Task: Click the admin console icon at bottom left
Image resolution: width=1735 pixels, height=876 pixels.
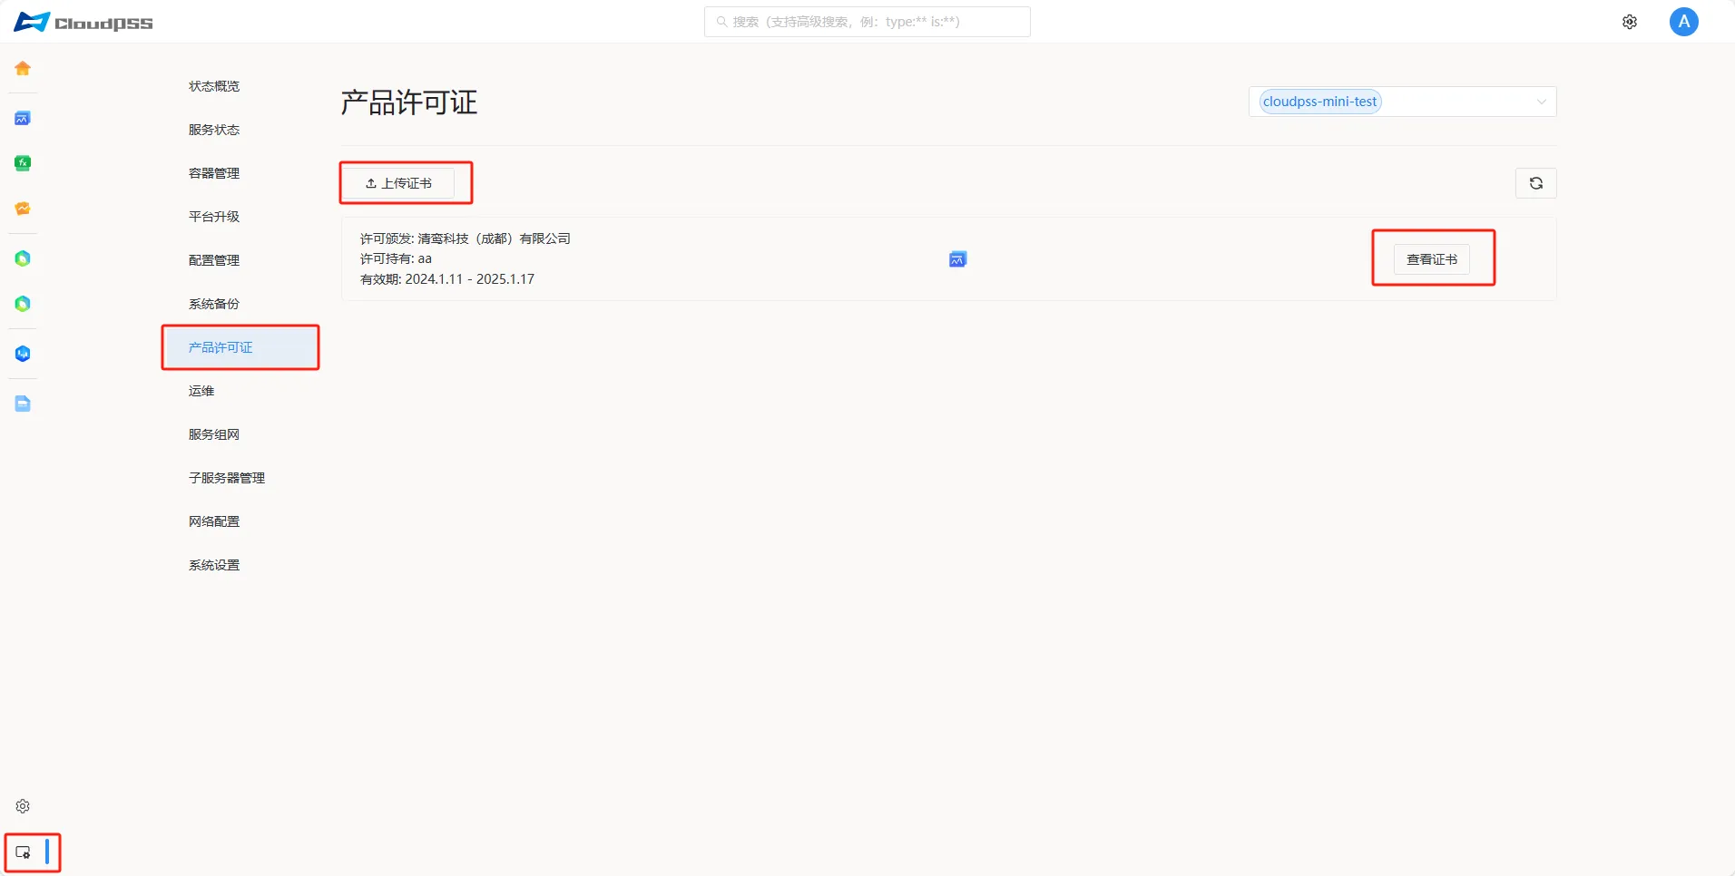Action: click(24, 852)
